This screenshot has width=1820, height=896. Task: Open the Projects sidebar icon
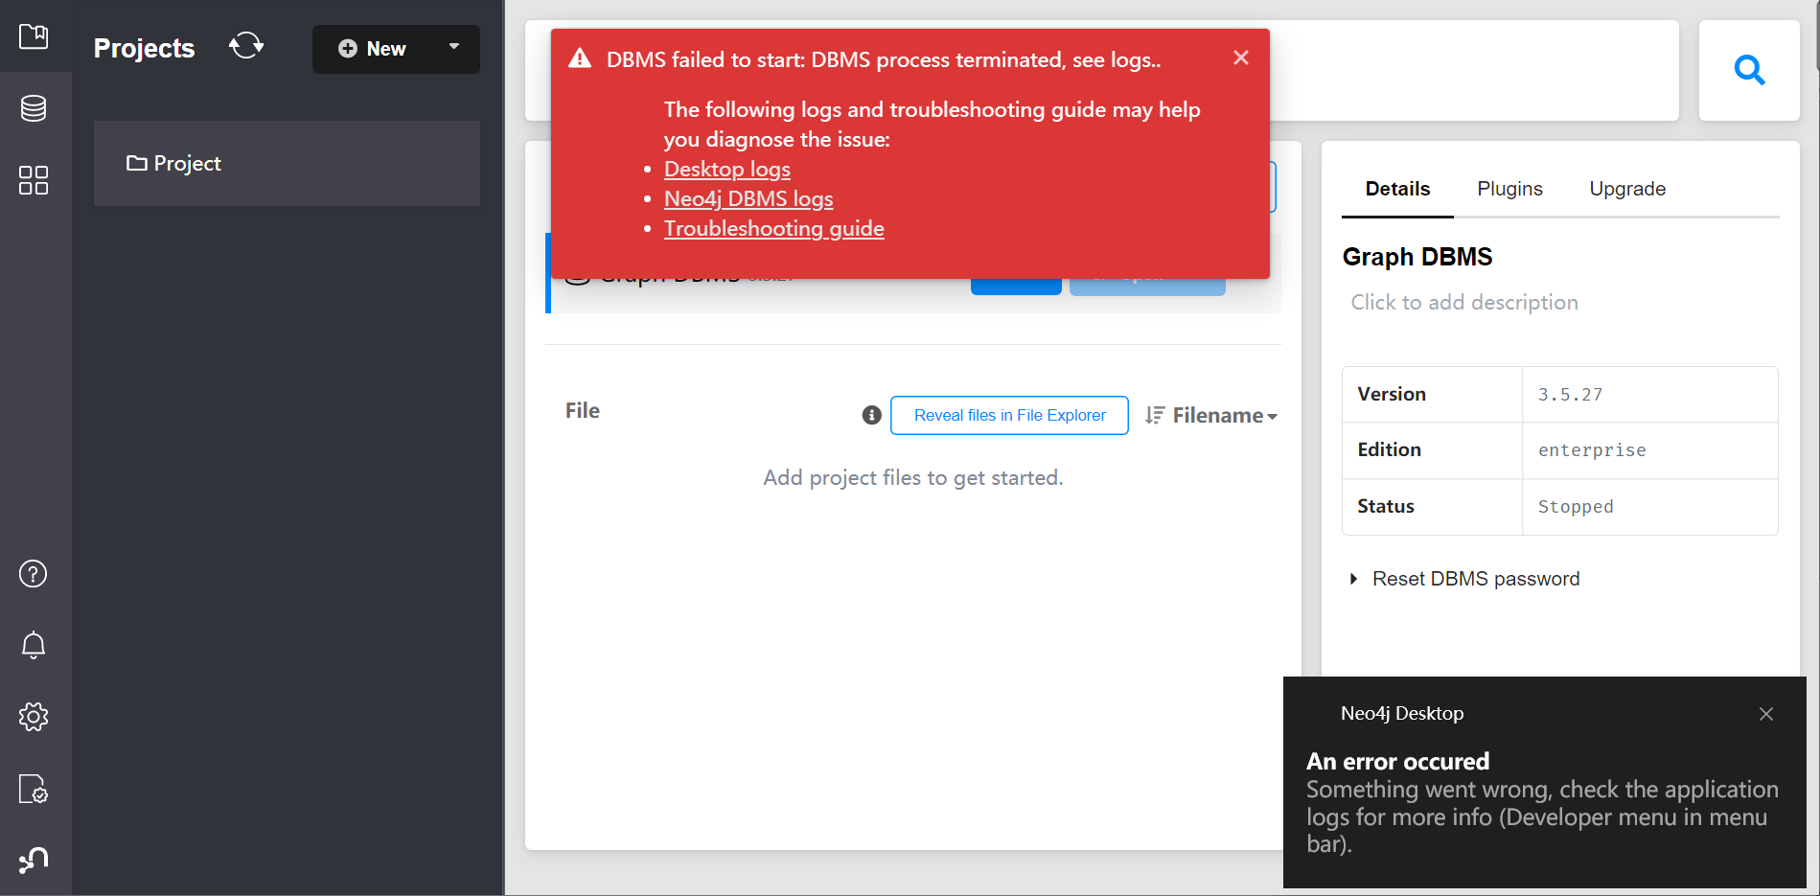click(x=34, y=36)
